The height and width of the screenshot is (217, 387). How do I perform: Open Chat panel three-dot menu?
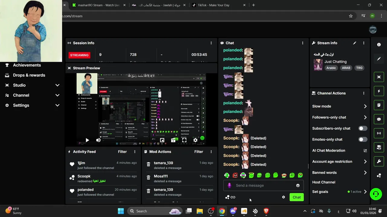coord(303,43)
